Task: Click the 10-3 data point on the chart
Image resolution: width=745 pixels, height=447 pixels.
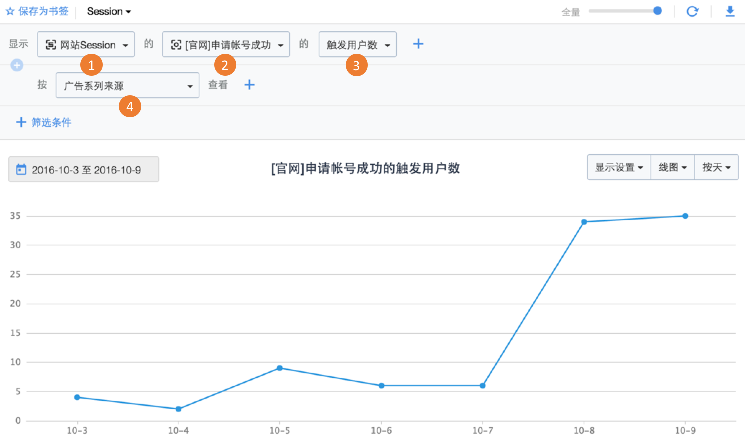Action: pos(77,397)
